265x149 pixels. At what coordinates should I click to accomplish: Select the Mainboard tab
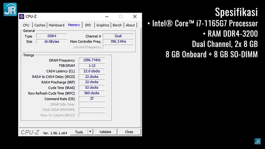click(x=57, y=25)
